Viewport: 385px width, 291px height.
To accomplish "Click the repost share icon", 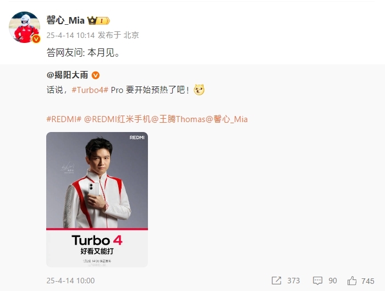I will click(x=277, y=281).
